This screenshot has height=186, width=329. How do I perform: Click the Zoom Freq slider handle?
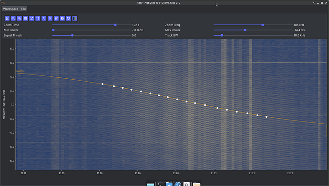(x=263, y=25)
